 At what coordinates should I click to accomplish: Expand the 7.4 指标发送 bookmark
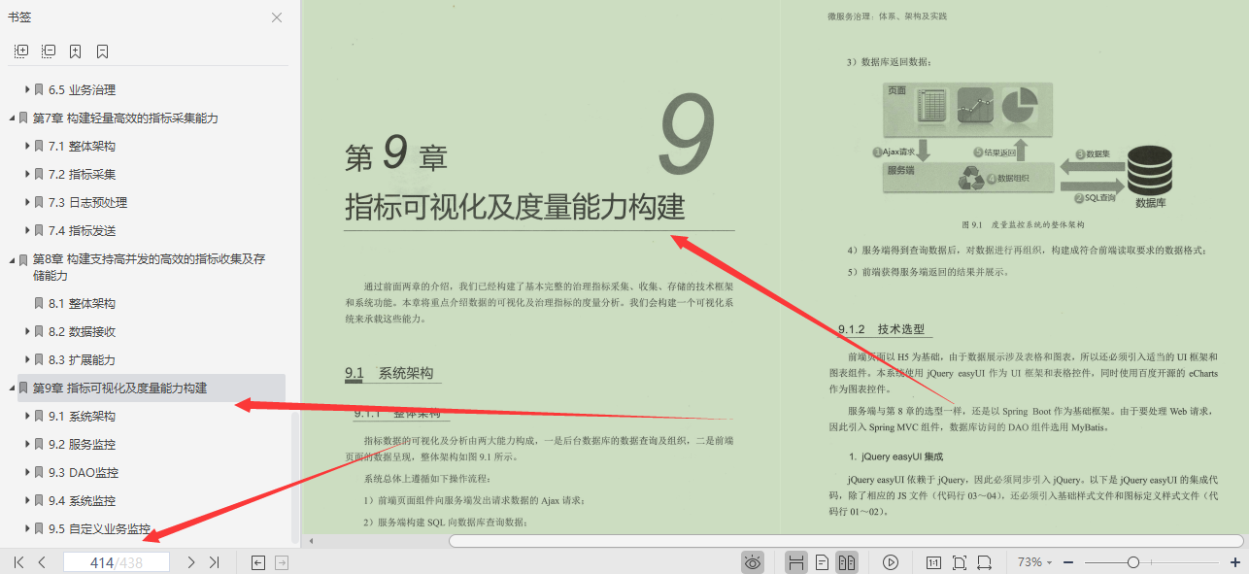point(27,230)
